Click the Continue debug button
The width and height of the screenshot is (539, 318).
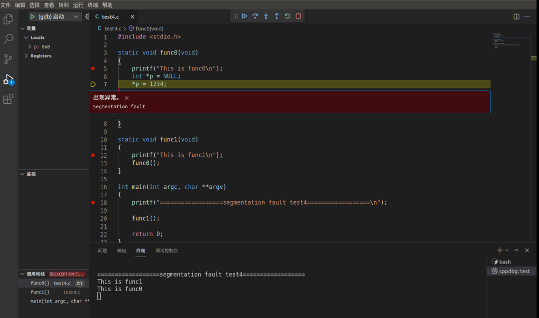tap(245, 16)
